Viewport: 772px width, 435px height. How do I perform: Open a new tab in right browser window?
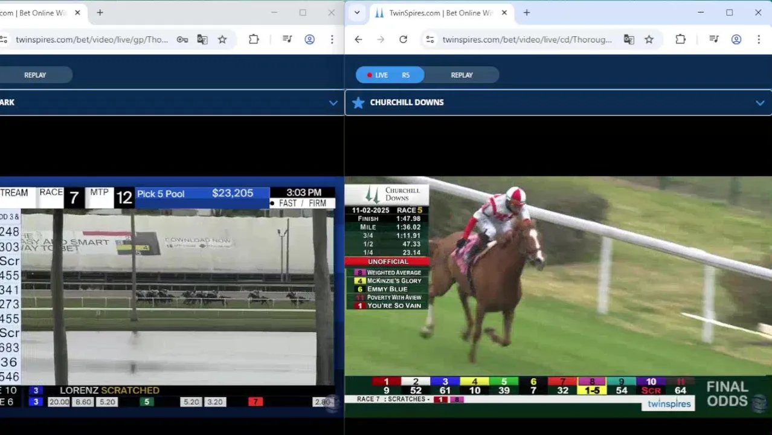pos(527,13)
